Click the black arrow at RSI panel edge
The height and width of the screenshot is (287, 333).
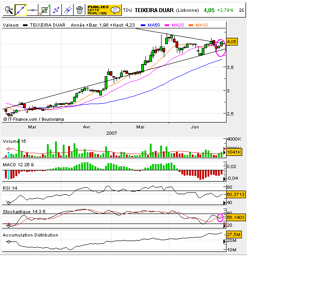click(x=224, y=203)
